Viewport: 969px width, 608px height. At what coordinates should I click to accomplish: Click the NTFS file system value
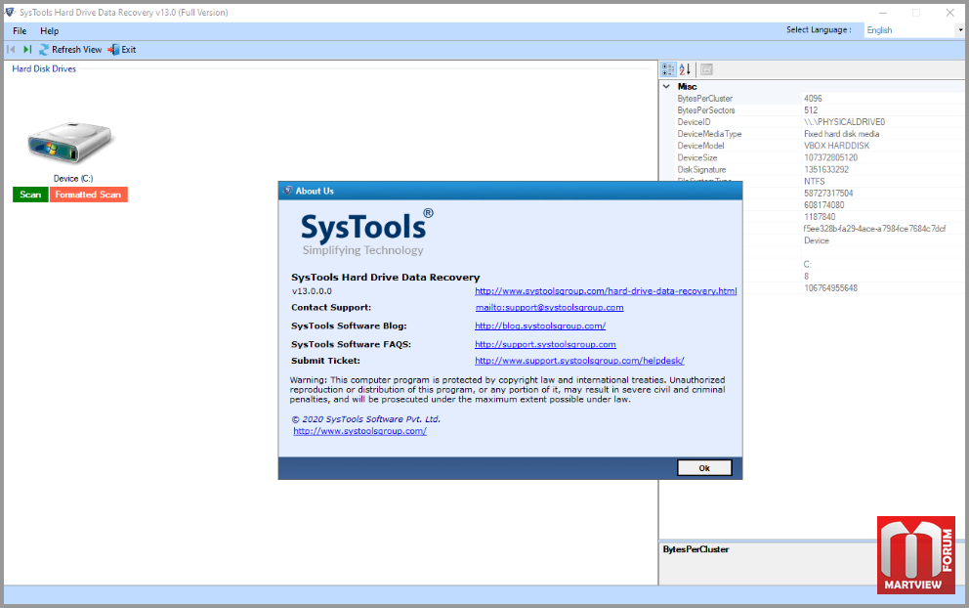(814, 181)
